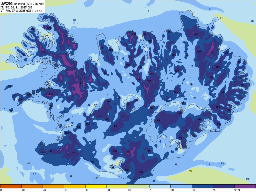This screenshot has width=256, height=192.
Task: Pick the light green 60–70 legend band
Action: [138, 186]
